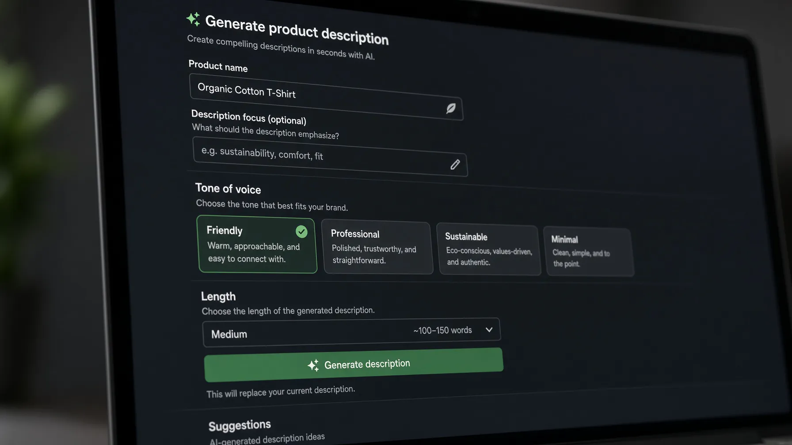Click the '~100–150 words' label

(x=442, y=330)
